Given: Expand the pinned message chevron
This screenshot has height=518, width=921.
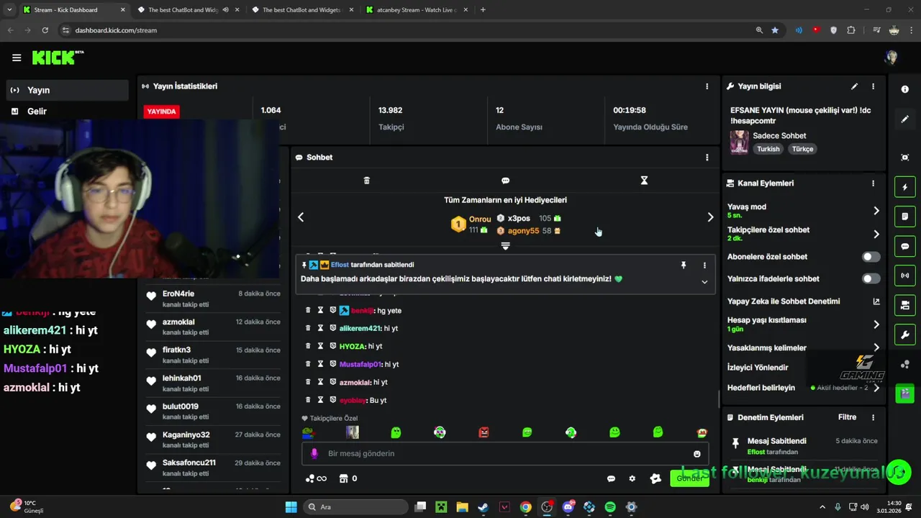Looking at the screenshot, I should tap(704, 282).
